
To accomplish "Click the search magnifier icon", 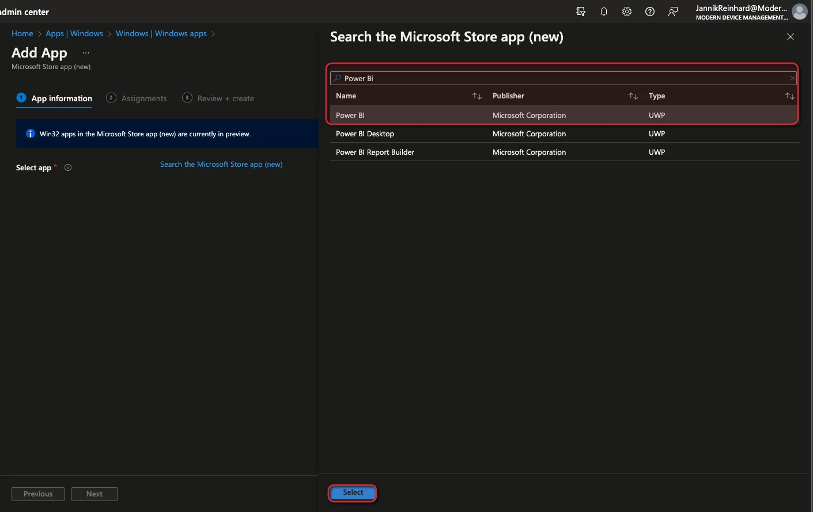I will [338, 78].
